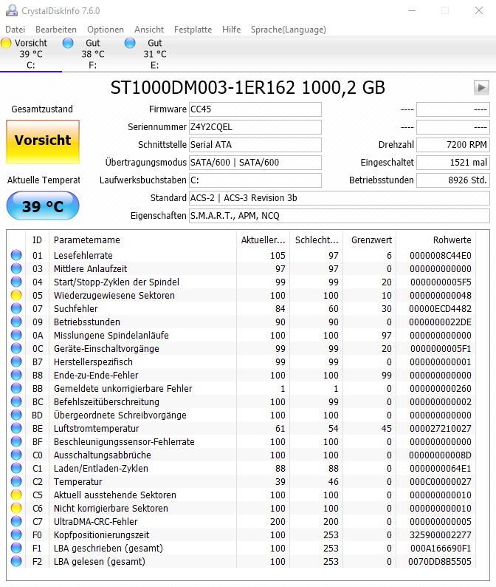Go to next disk with arrow button
496x587 pixels.
[481, 87]
